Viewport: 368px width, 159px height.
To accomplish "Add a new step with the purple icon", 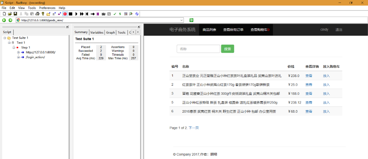I will click(59, 14).
